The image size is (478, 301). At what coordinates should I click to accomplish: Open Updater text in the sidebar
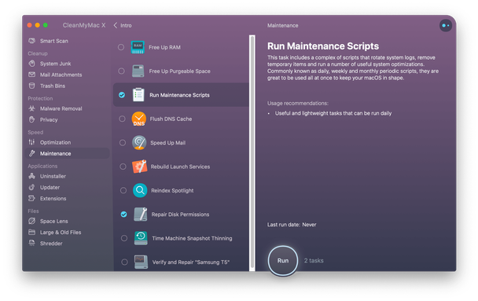(50, 187)
